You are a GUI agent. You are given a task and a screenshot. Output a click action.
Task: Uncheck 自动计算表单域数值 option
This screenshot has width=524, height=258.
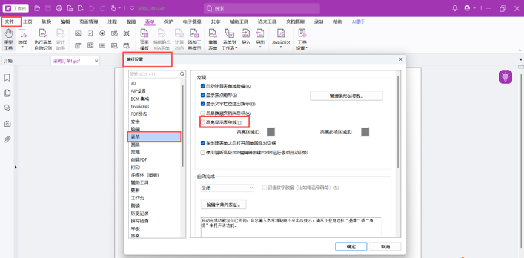pos(203,87)
